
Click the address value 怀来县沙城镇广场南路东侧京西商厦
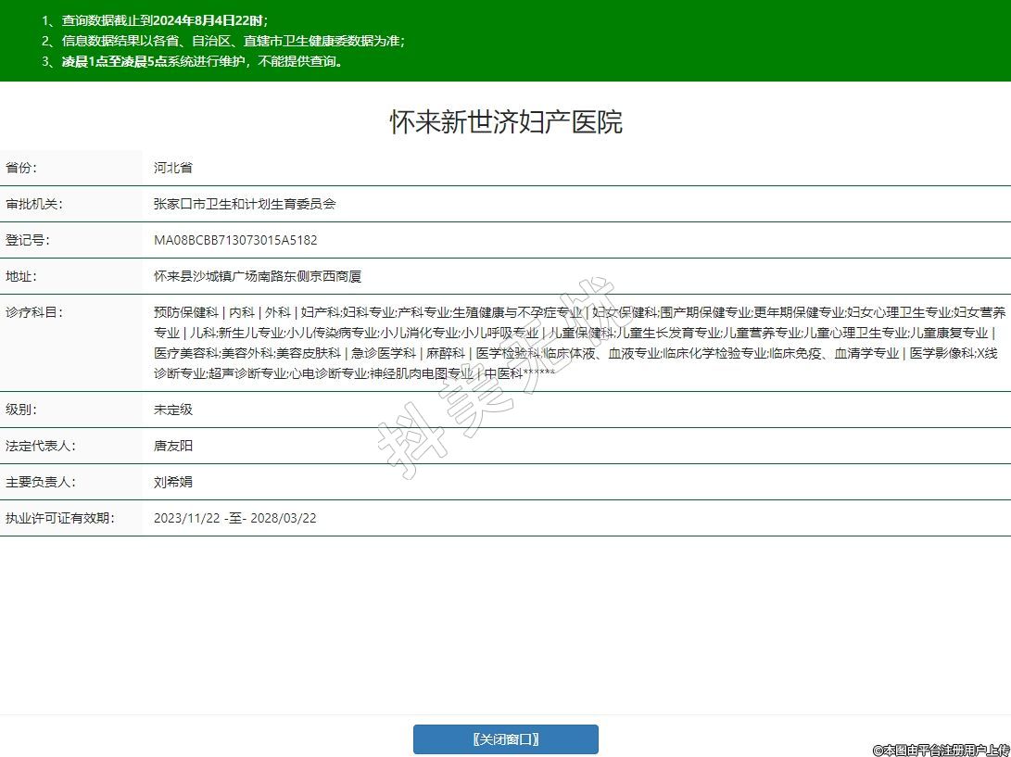click(258, 276)
